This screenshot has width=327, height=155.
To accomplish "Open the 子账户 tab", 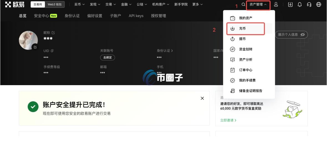I will pos(115,16).
